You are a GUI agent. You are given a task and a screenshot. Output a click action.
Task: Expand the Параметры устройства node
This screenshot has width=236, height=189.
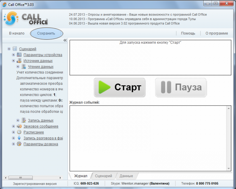click(14, 55)
